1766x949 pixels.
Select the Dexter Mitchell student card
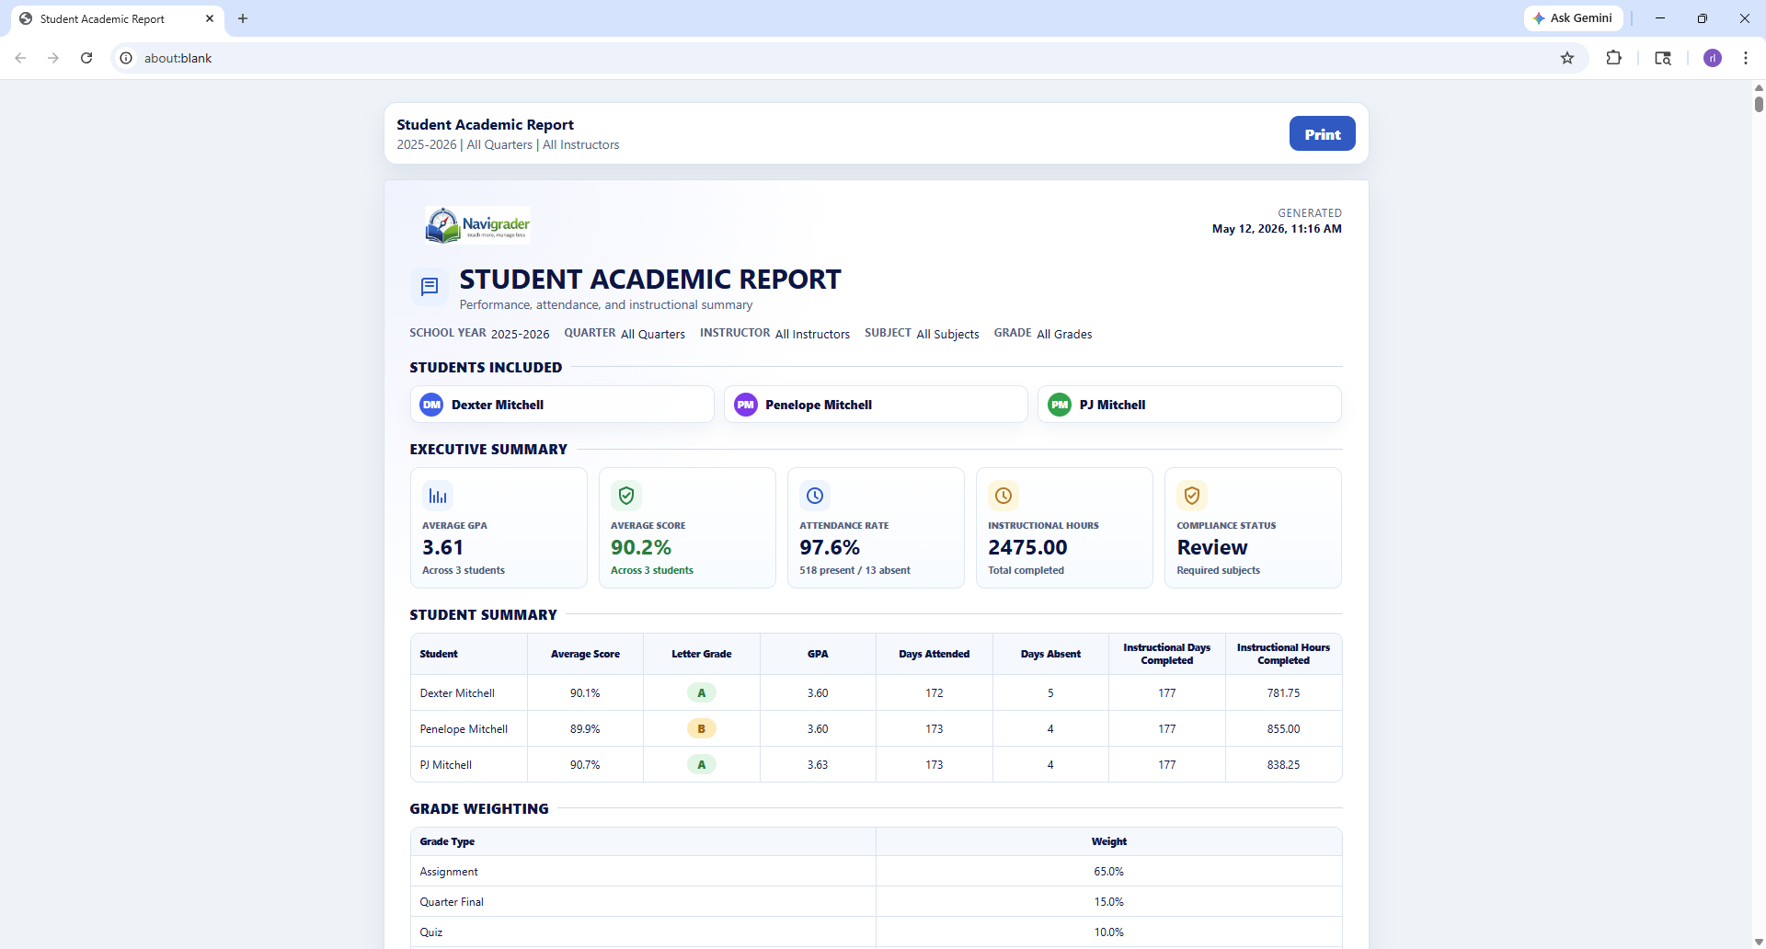(x=562, y=405)
